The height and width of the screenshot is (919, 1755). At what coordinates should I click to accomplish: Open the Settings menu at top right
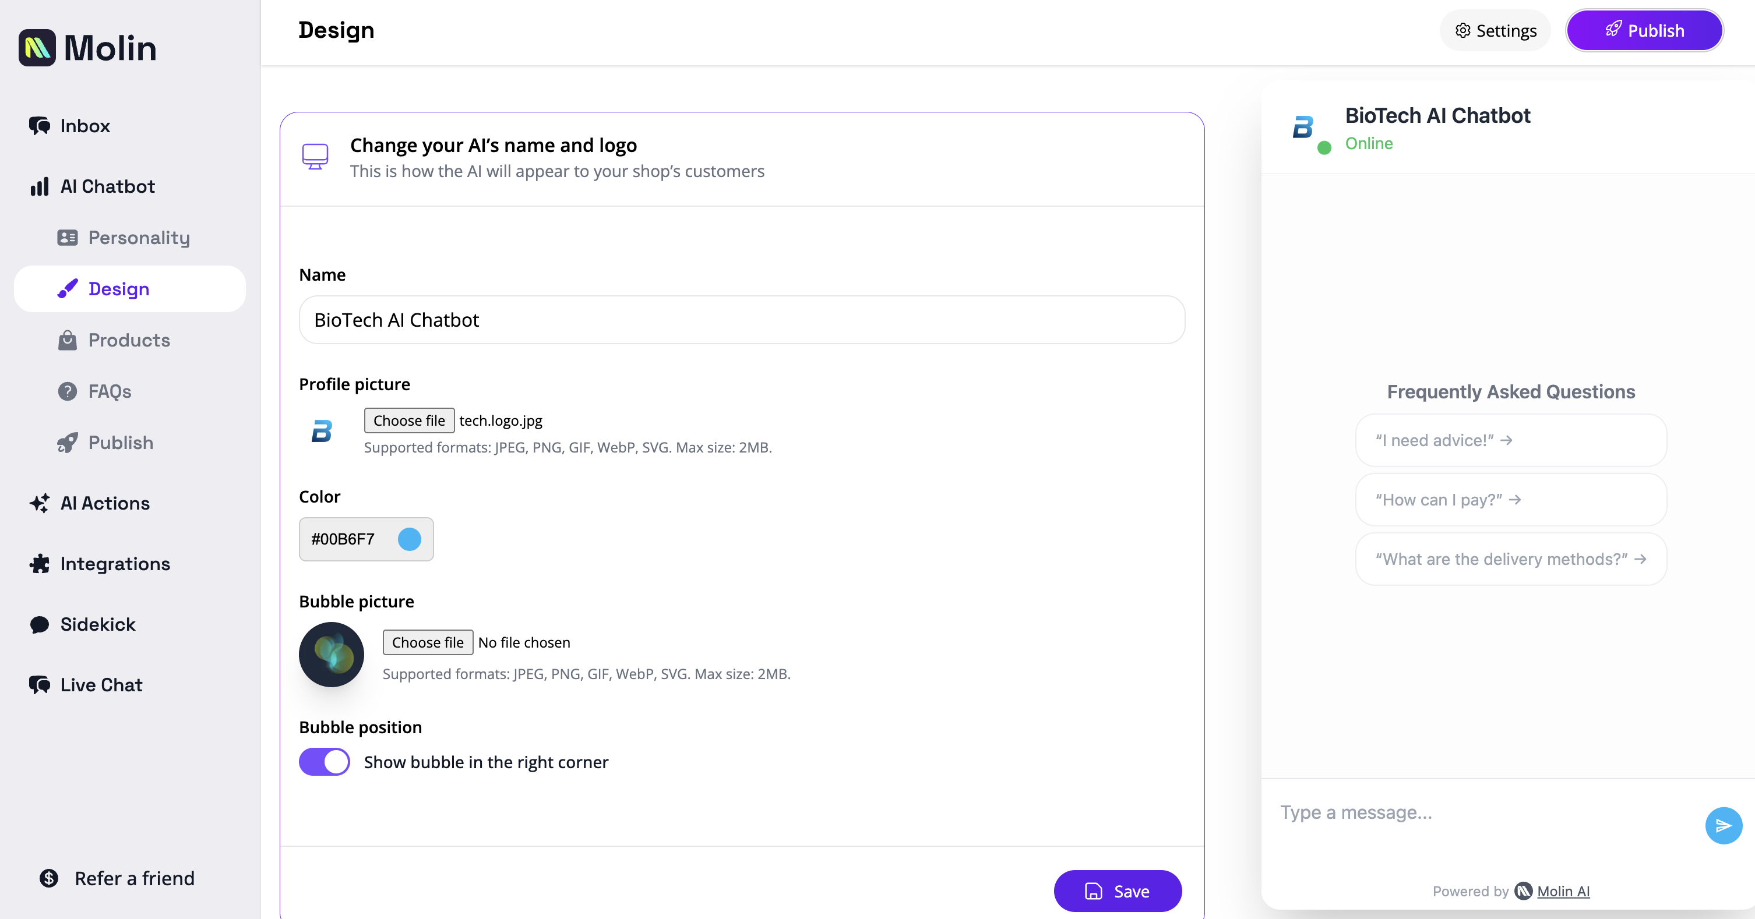[1495, 30]
